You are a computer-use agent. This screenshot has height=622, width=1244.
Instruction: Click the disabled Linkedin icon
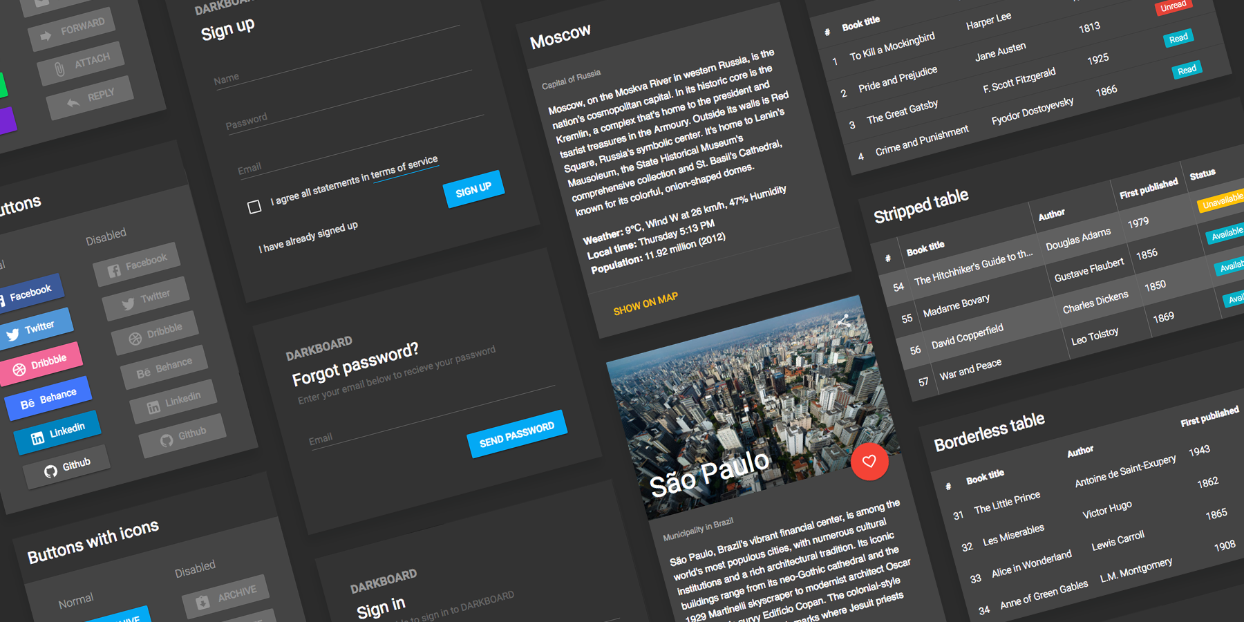tap(153, 407)
